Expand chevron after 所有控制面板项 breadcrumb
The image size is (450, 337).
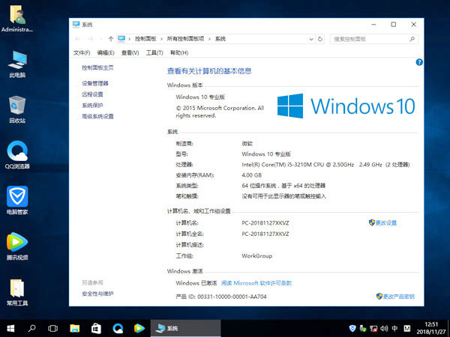[209, 39]
